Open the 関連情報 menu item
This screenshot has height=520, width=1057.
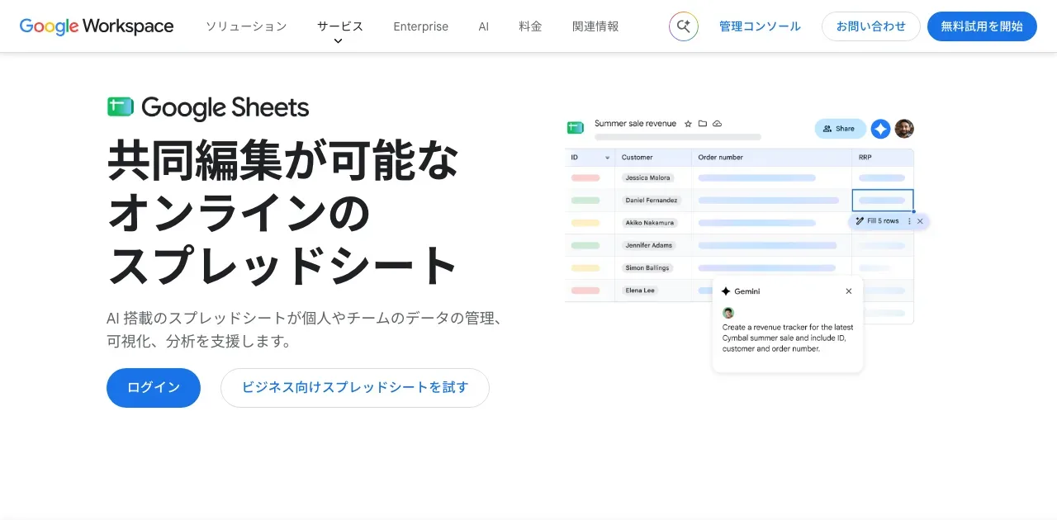595,26
